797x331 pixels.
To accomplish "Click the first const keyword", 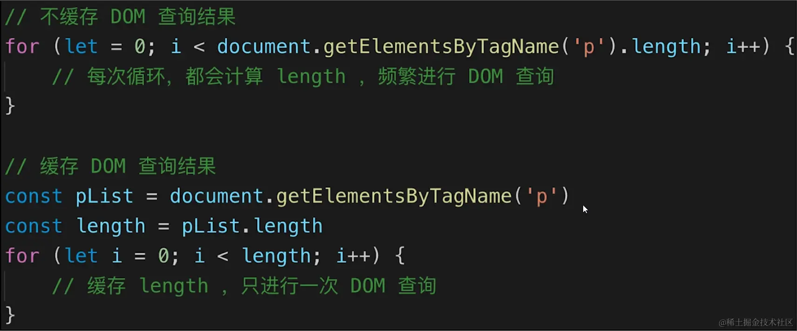I will [34, 196].
